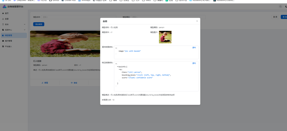Click the pencil icon of 编辑
Viewport: 287px width, 131px height.
(42, 83)
